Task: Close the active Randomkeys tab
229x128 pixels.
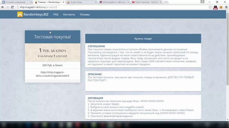Action: tap(63, 2)
